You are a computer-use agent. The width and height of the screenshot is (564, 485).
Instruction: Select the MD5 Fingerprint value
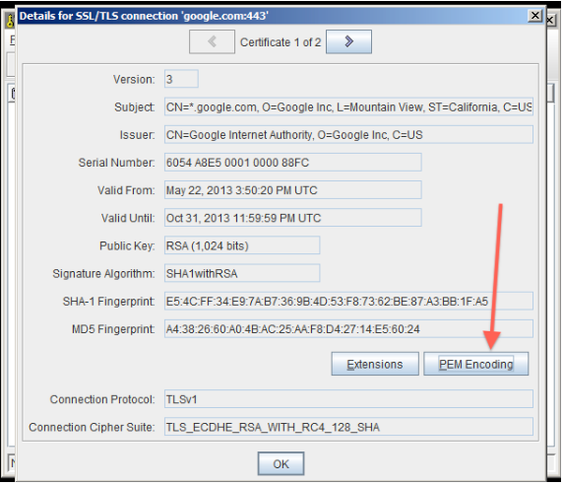[348, 328]
